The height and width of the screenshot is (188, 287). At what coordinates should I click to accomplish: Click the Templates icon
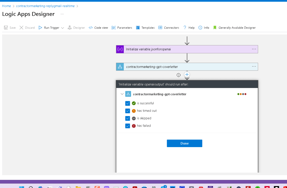pos(138,28)
